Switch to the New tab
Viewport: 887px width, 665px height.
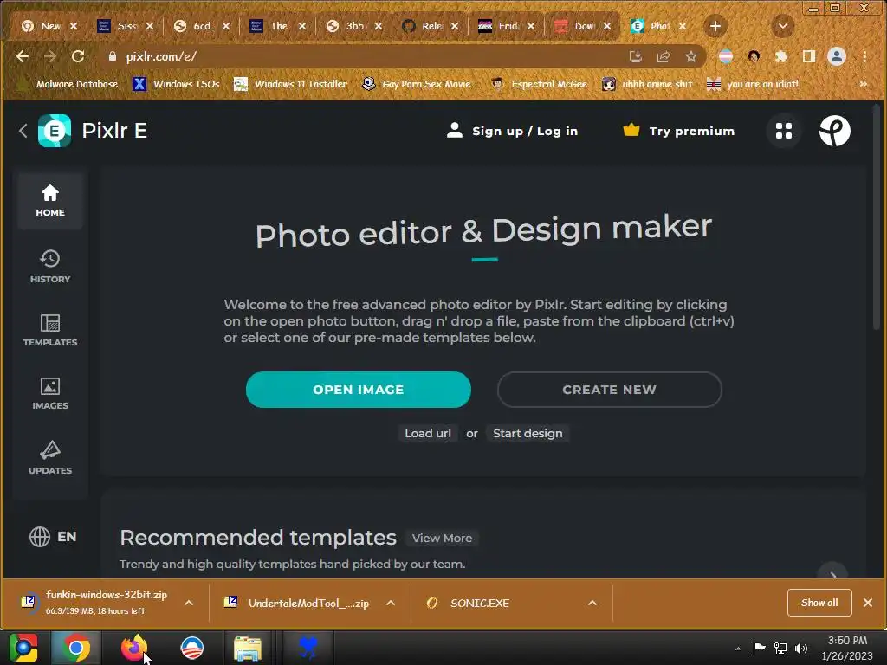pyautogui.click(x=49, y=26)
